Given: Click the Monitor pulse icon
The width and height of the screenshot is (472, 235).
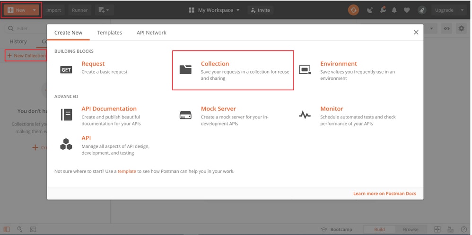Looking at the screenshot, I should (305, 115).
